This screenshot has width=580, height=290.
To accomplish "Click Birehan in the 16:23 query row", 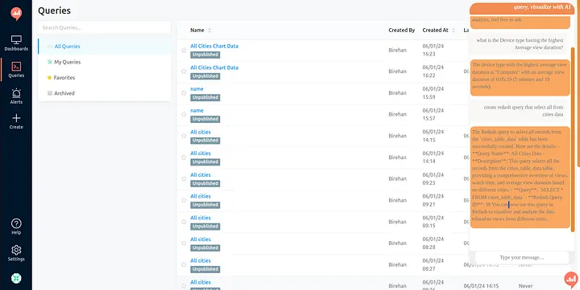I will coord(397,50).
